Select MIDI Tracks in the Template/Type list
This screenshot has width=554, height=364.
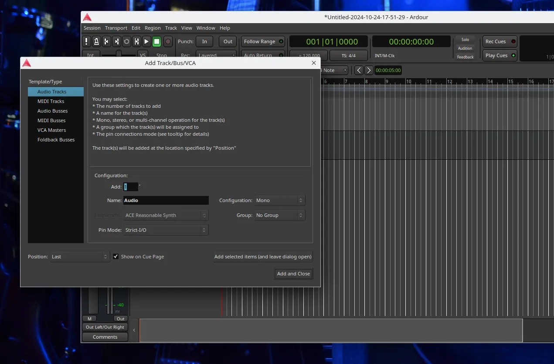pos(51,101)
